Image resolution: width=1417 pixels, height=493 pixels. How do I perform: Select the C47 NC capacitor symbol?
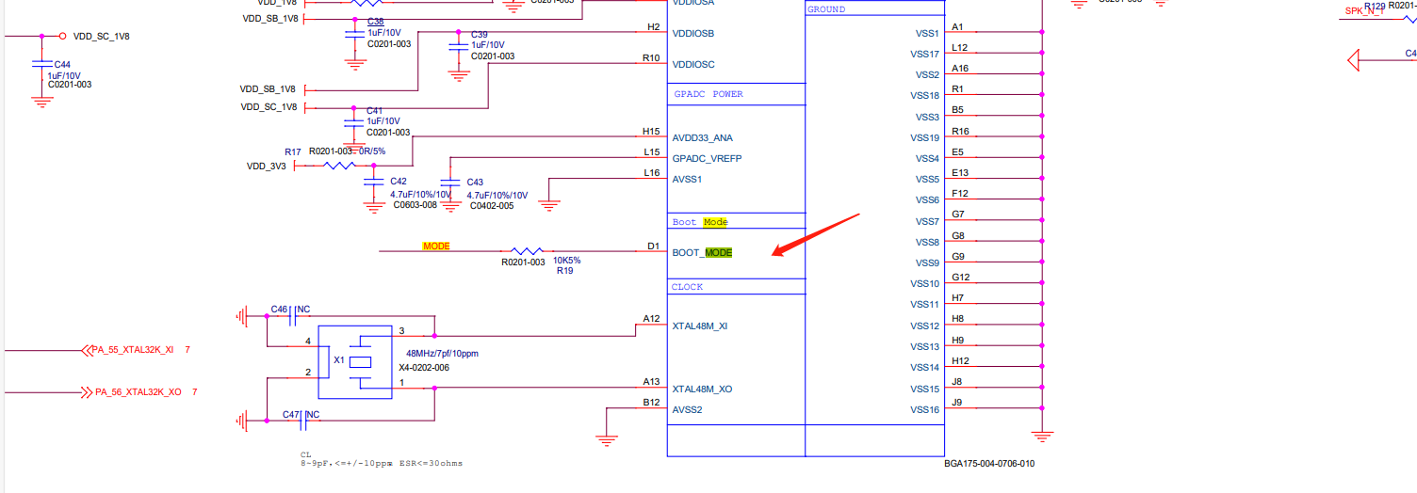tap(303, 422)
